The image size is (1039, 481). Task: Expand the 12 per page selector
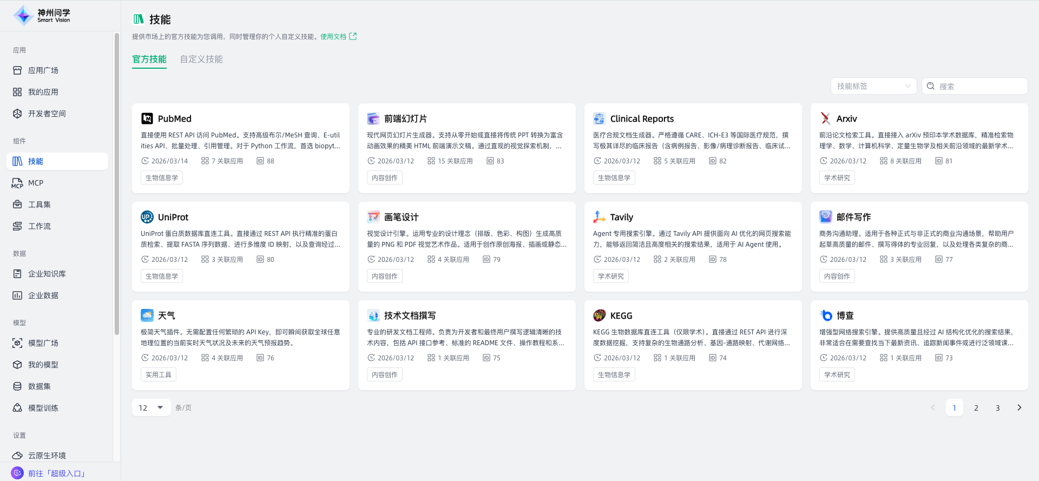pyautogui.click(x=151, y=407)
